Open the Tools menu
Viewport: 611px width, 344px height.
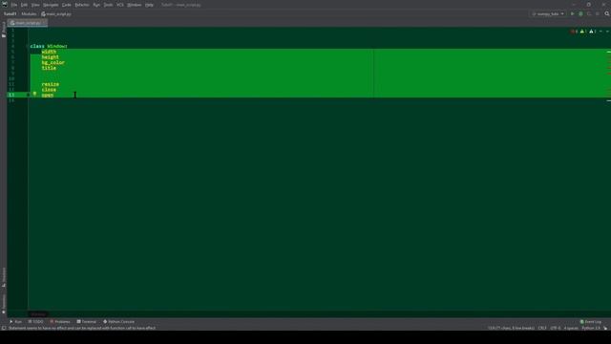coord(108,5)
